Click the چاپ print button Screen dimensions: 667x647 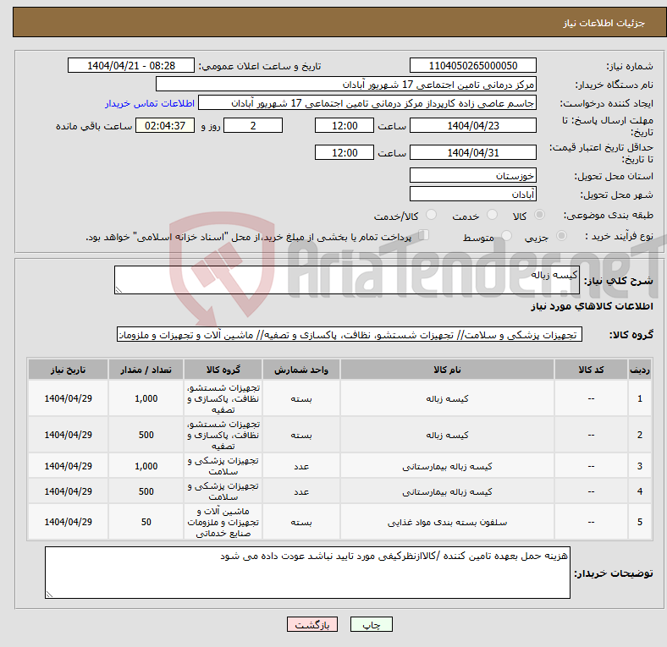[372, 624]
